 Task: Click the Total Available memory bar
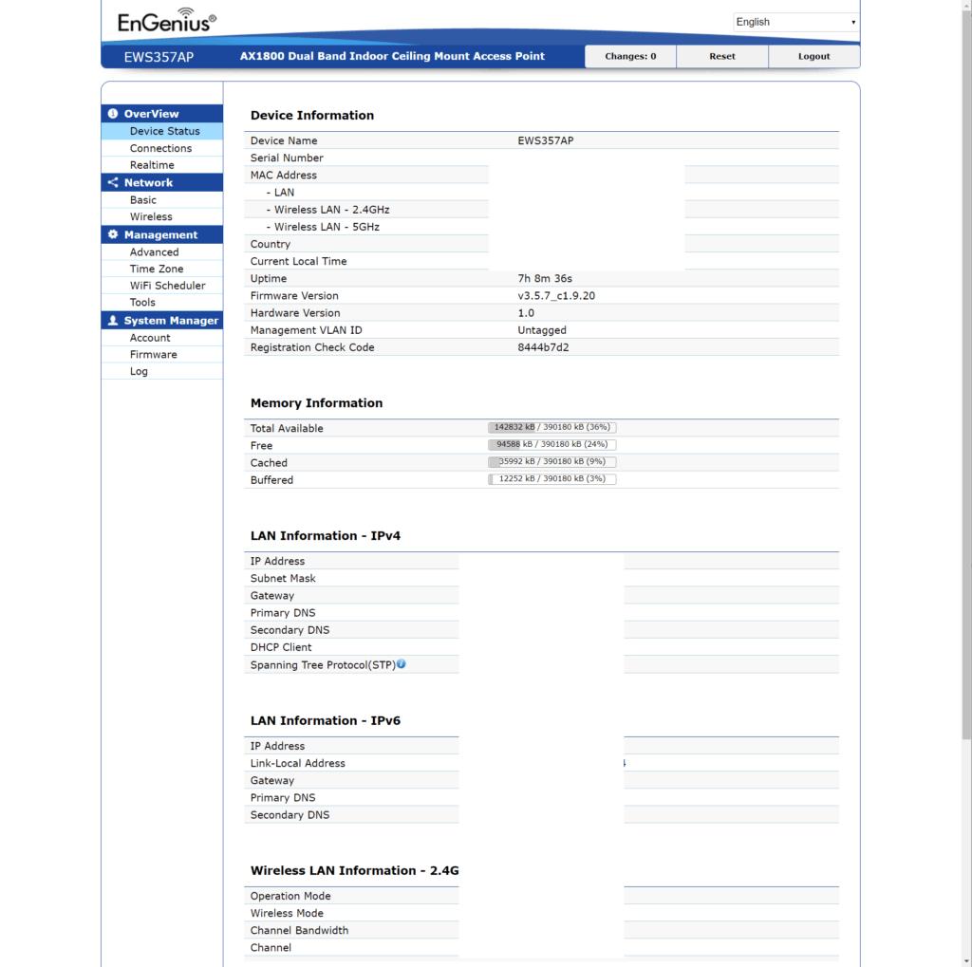pos(551,428)
